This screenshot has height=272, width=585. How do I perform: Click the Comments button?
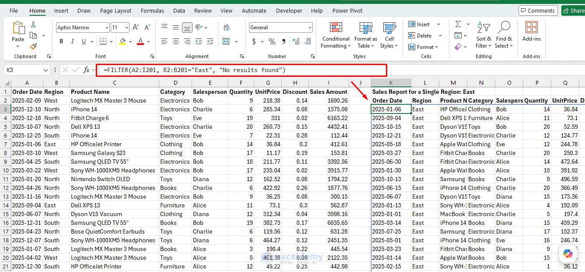538,10
